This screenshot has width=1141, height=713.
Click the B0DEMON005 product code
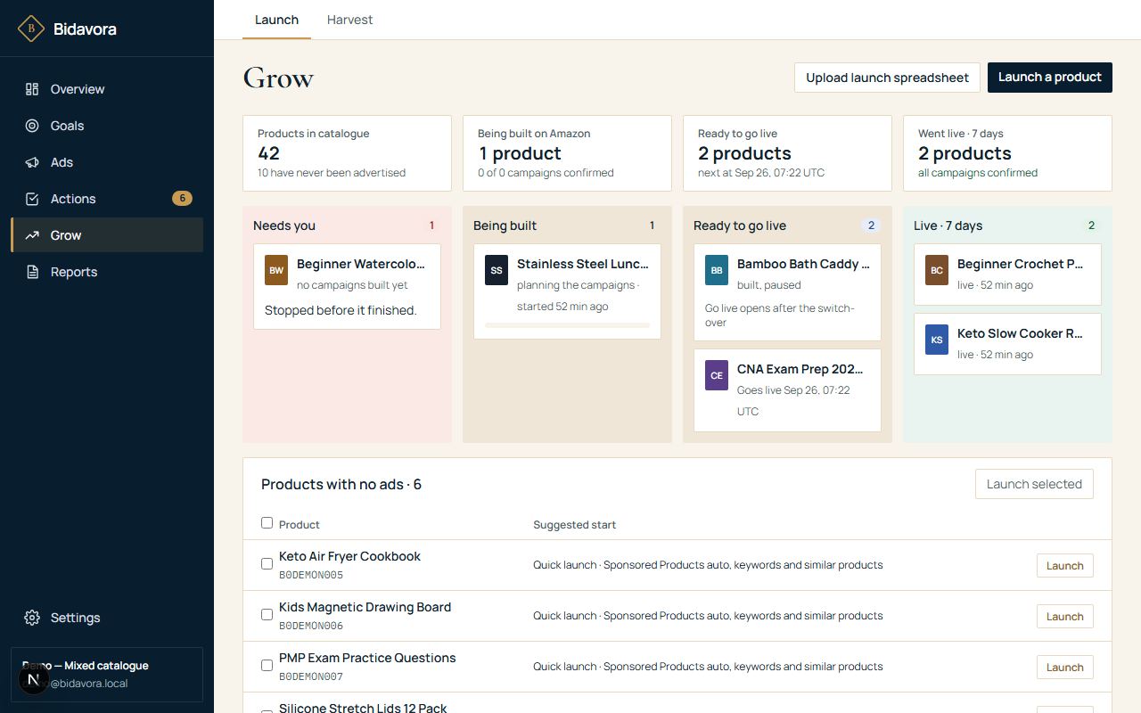coord(311,575)
